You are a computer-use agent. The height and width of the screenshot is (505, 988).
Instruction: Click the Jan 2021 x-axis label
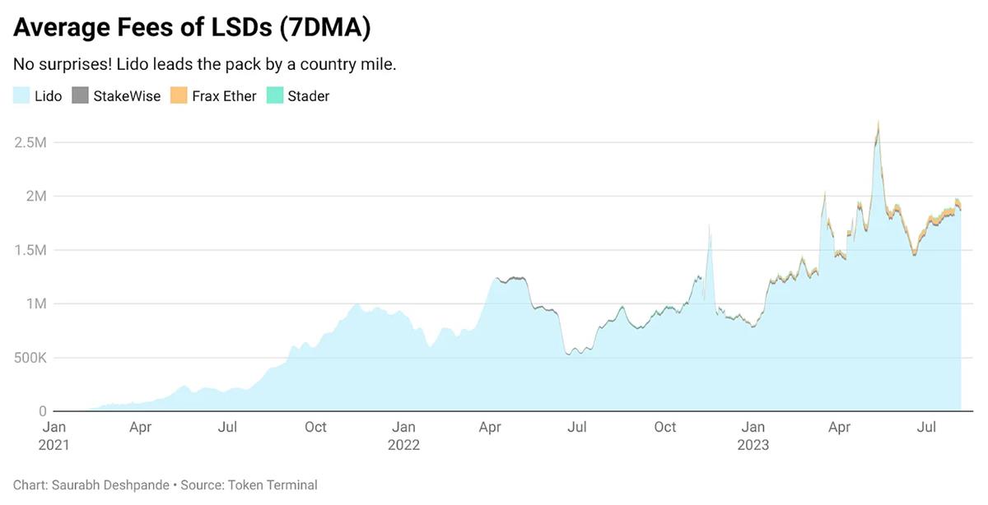tap(54, 436)
